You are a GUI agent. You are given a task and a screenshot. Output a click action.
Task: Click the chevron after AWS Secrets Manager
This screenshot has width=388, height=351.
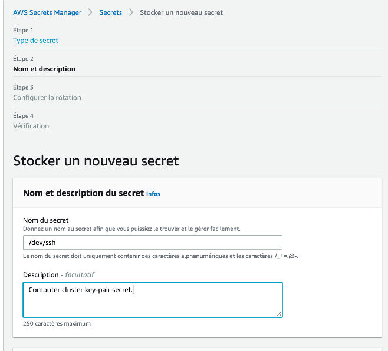(90, 12)
